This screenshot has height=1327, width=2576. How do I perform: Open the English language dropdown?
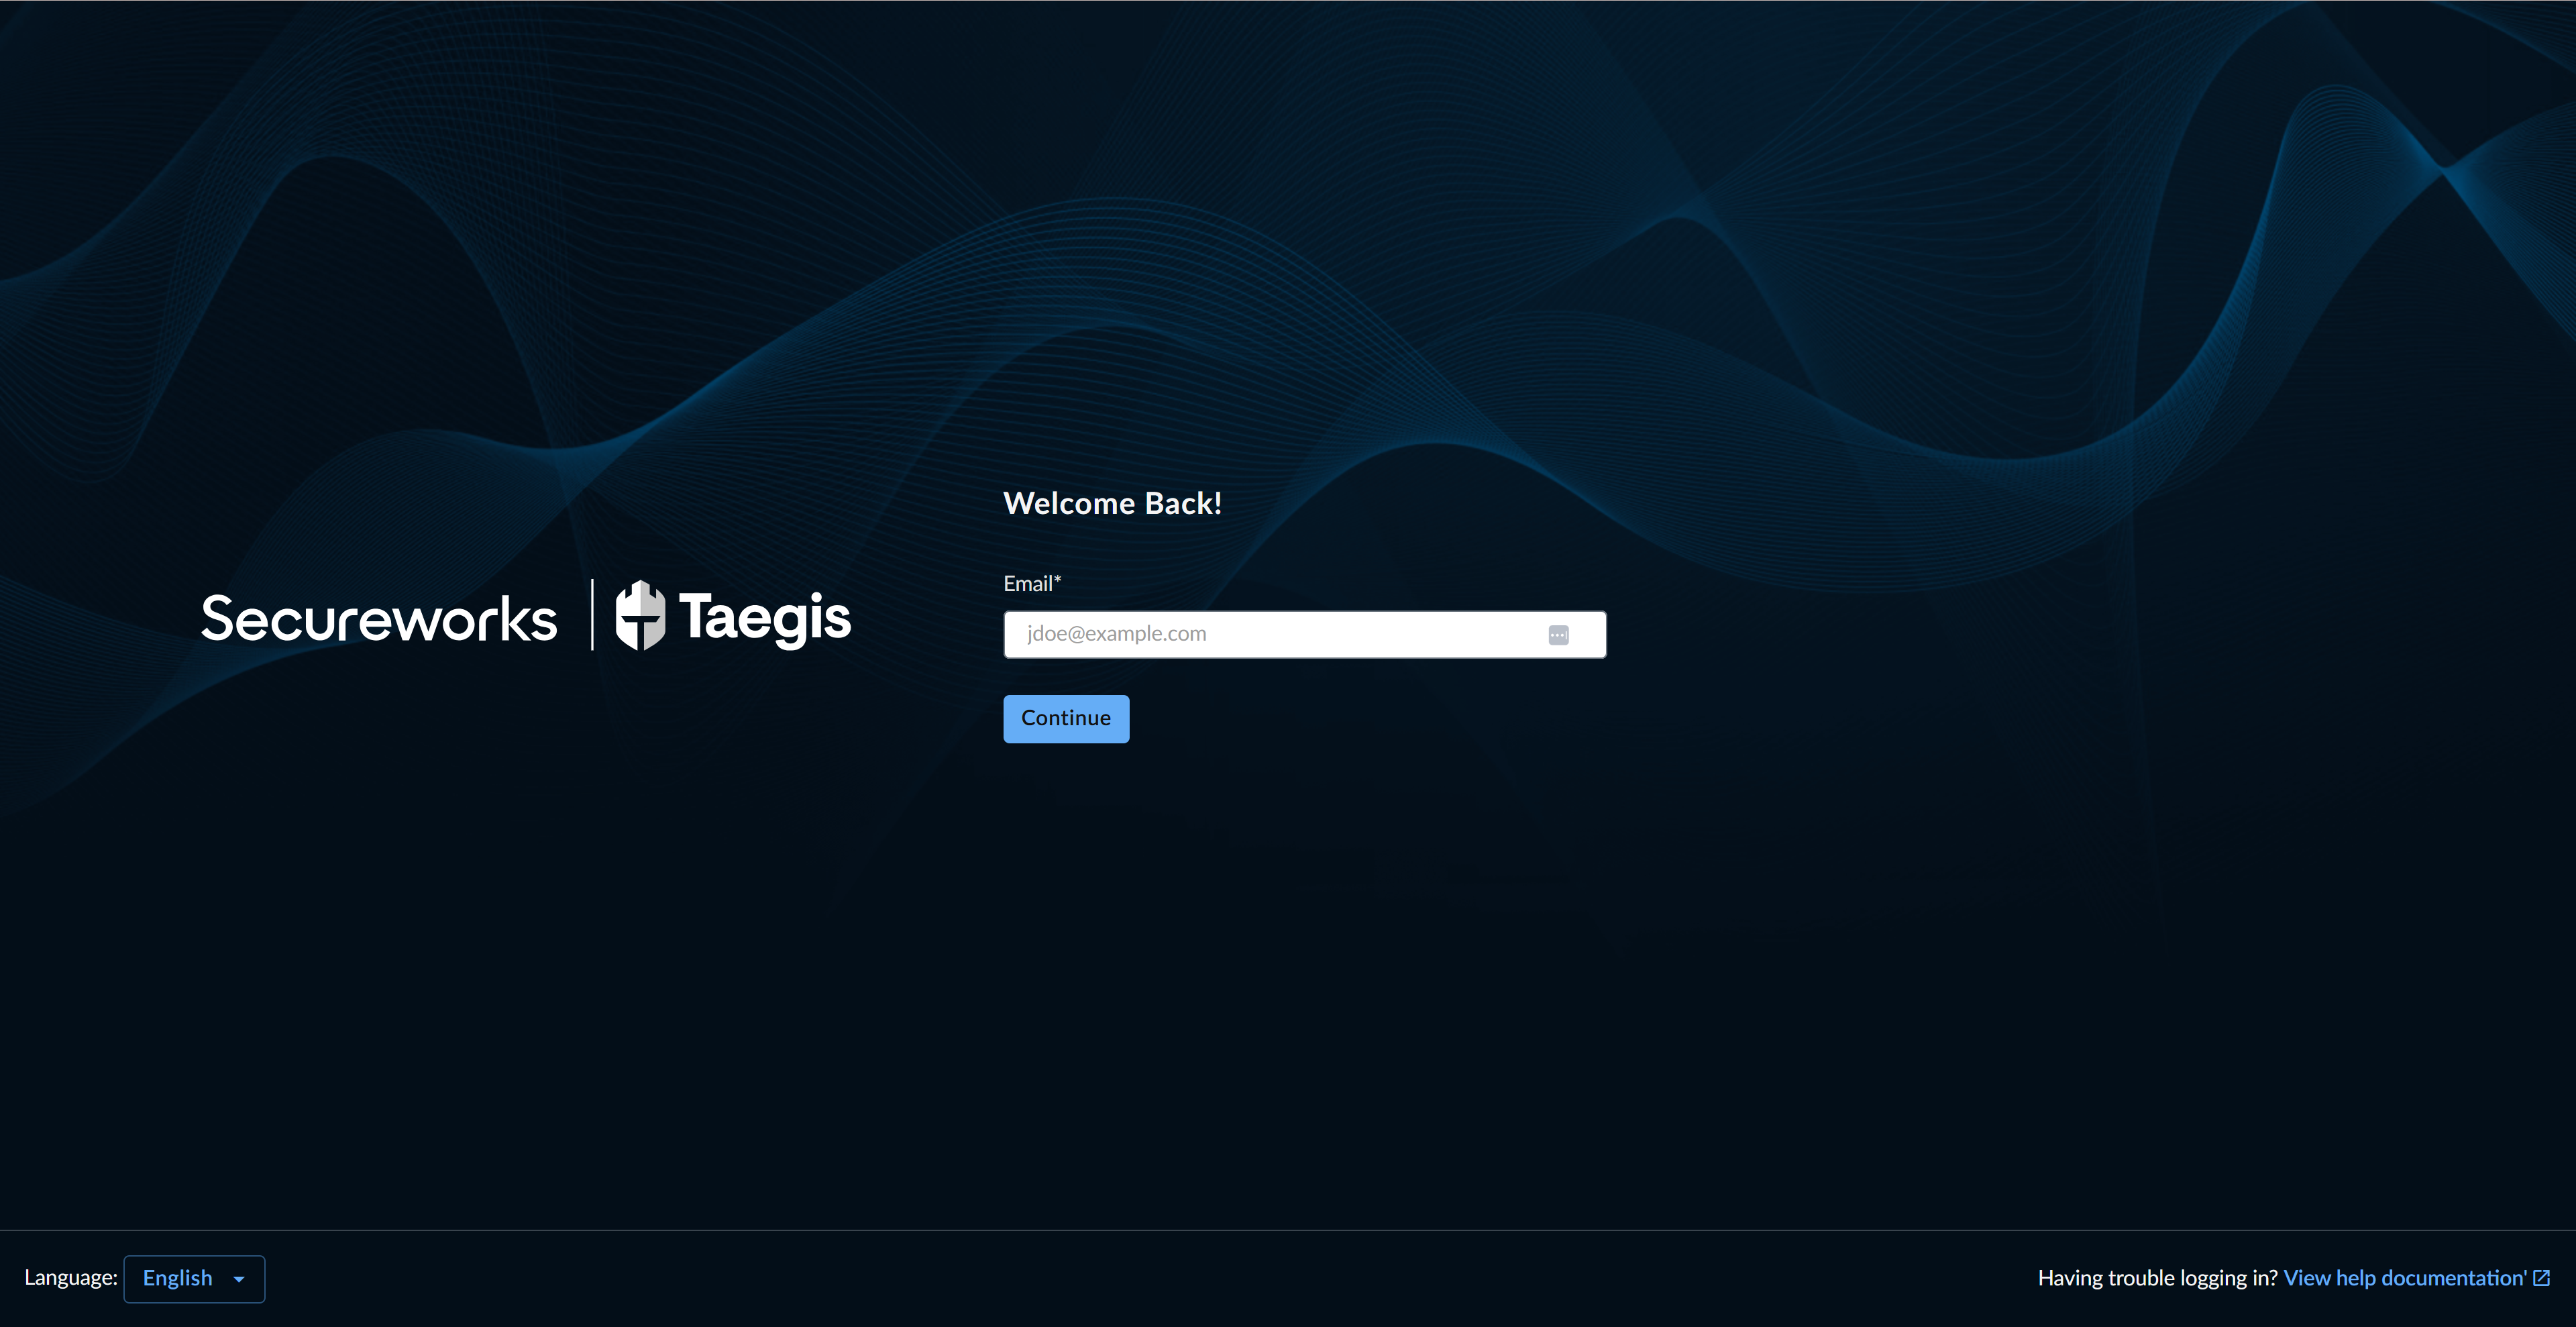point(194,1279)
